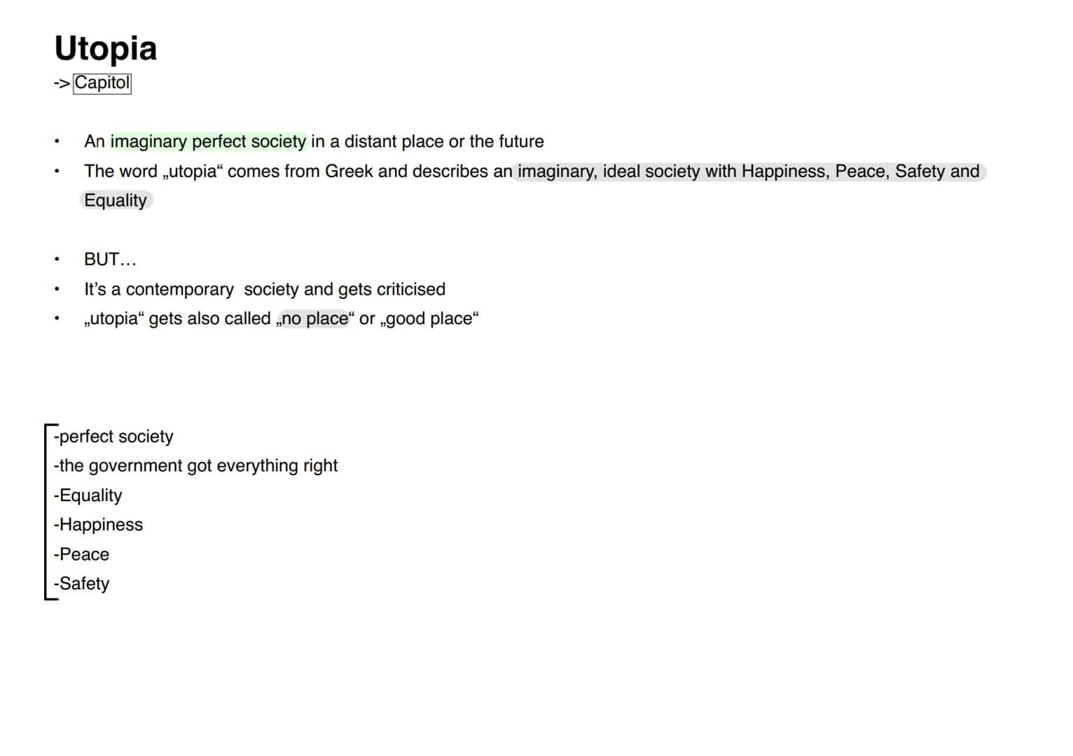1073x756 pixels.
Task: Click -Happiness in bracketed list
Action: pos(98,524)
